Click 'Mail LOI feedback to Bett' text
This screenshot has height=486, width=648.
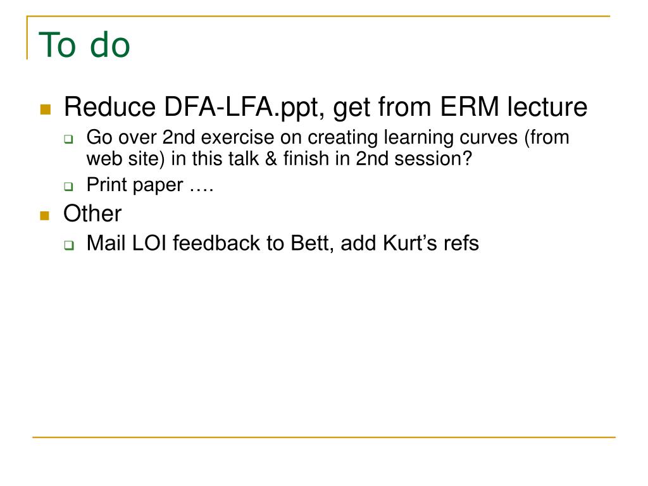pos(209,243)
